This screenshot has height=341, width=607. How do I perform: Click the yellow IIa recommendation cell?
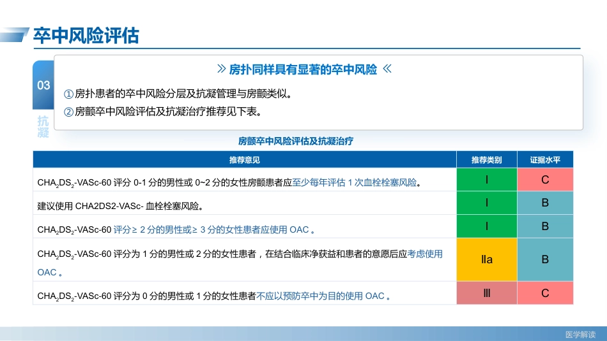tap(487, 259)
